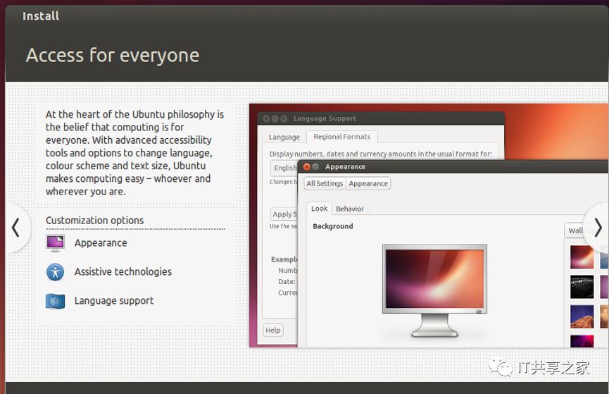
Task: Advance slideshow with the right arrow
Action: click(597, 228)
